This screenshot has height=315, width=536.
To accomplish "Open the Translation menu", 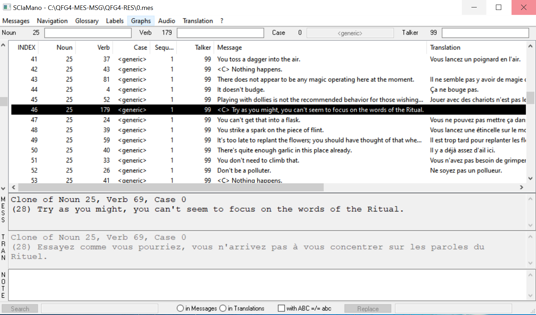I will [x=198, y=21].
